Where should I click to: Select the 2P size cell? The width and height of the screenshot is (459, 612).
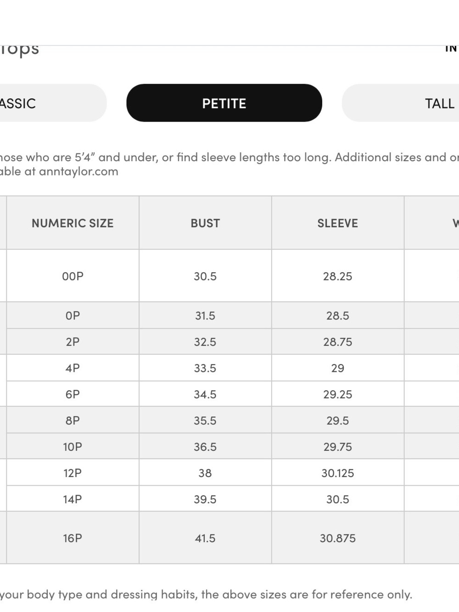pos(73,342)
